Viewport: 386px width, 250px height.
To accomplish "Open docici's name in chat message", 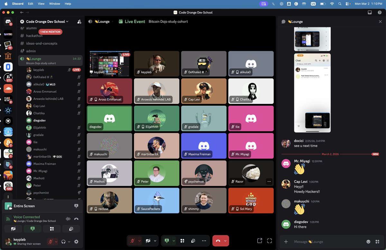I will tap(299, 141).
